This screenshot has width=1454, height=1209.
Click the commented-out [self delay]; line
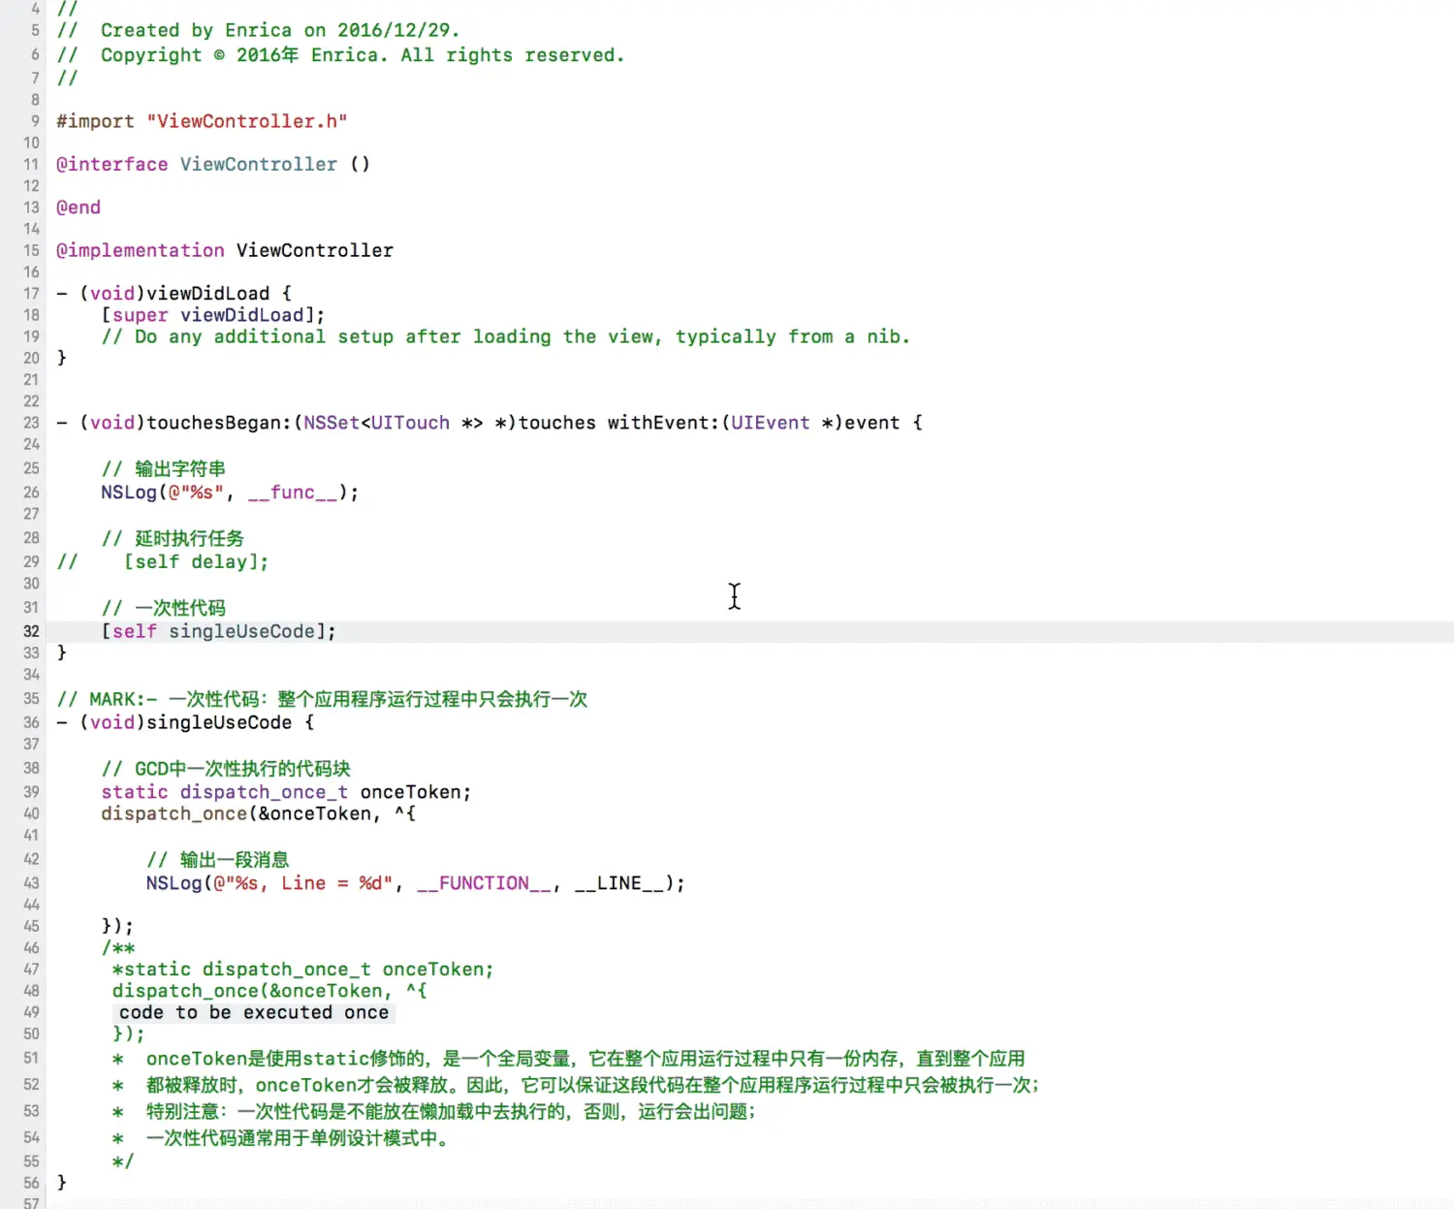click(163, 562)
